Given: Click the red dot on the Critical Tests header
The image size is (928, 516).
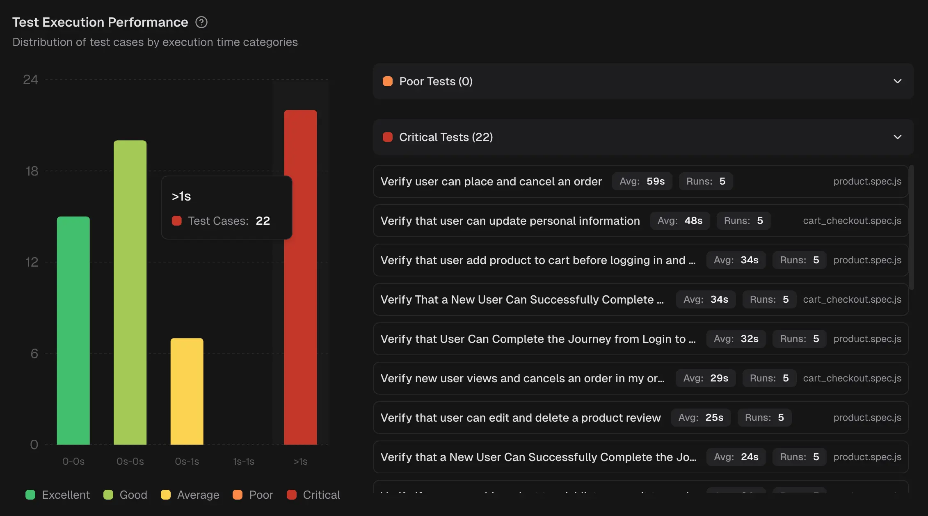Looking at the screenshot, I should click(x=388, y=137).
